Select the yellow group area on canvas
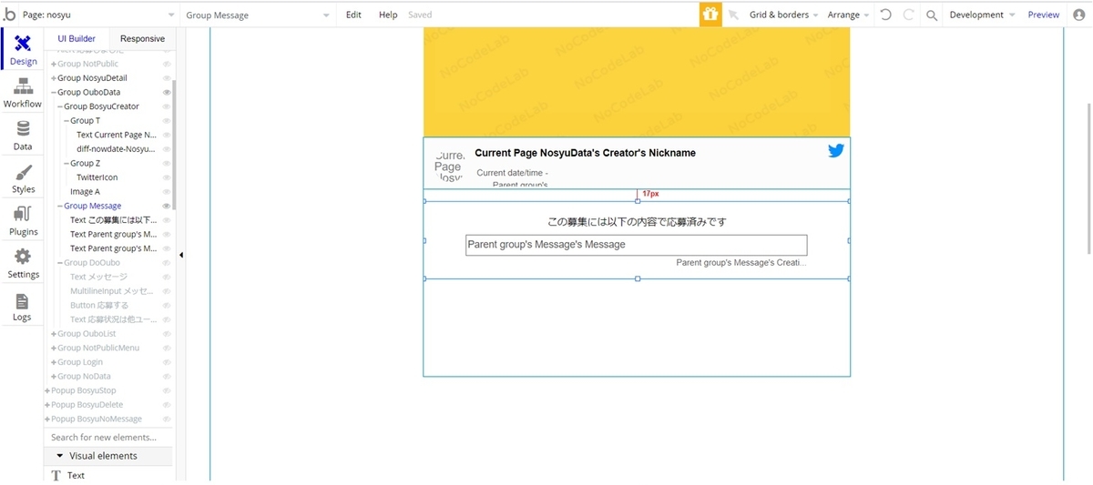1093x485 pixels. tap(637, 82)
